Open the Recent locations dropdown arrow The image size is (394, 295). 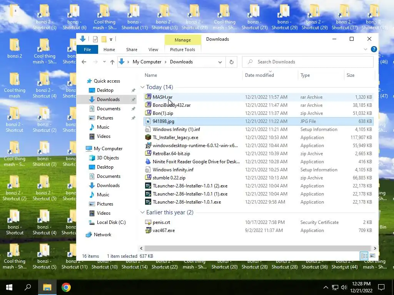(104, 62)
